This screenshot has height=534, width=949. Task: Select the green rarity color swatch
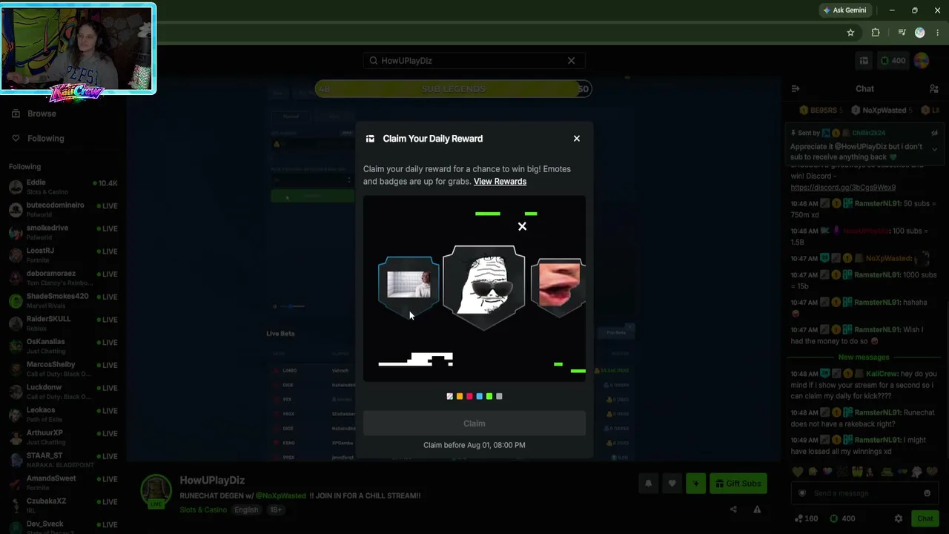(x=489, y=396)
